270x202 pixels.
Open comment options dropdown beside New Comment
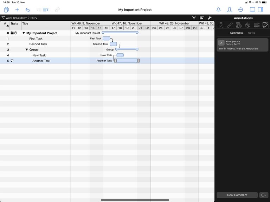[264, 195]
